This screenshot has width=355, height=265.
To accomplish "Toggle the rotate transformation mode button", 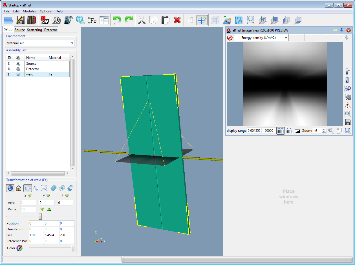I will [27, 188].
